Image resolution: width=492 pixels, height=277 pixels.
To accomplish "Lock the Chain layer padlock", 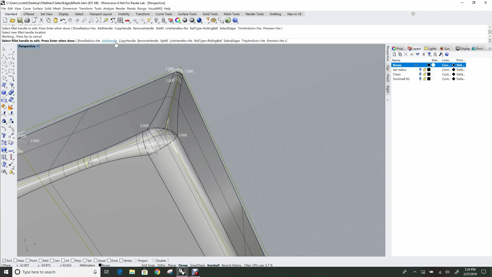I will tap(424, 74).
